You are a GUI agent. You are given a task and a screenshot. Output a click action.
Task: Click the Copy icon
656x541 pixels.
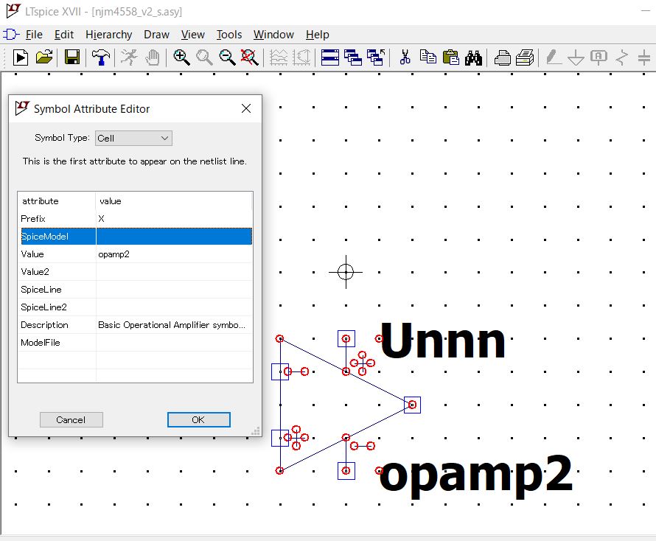[x=428, y=57]
